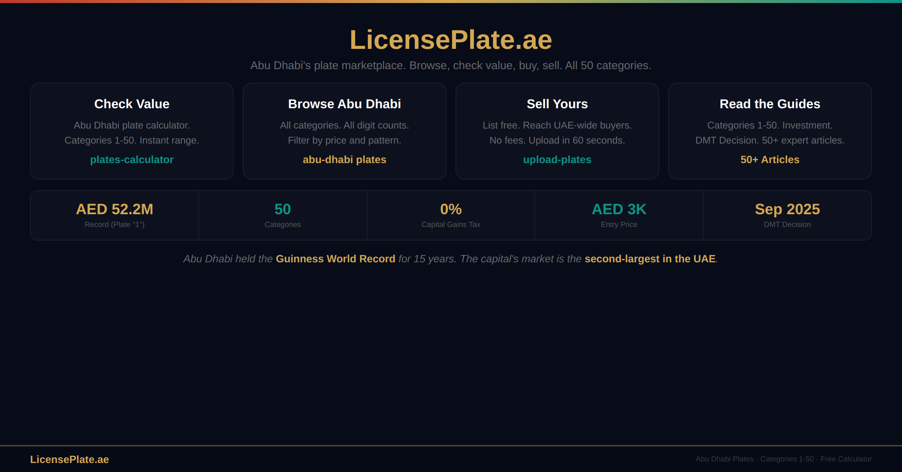
Task: Click the footer LicensePlate.ae logo
Action: click(x=70, y=460)
